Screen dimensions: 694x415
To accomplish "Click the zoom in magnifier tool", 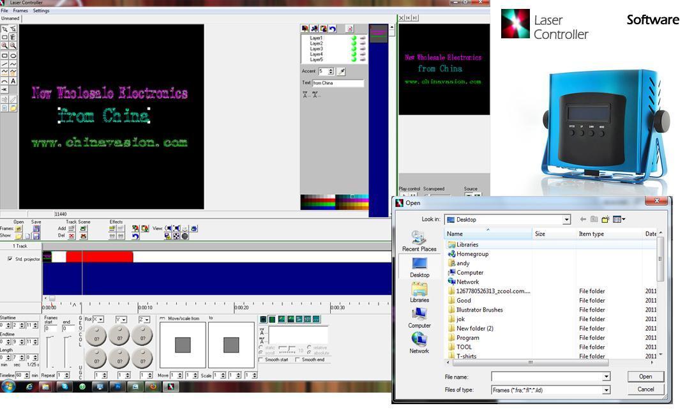I will pyautogui.click(x=4, y=46).
